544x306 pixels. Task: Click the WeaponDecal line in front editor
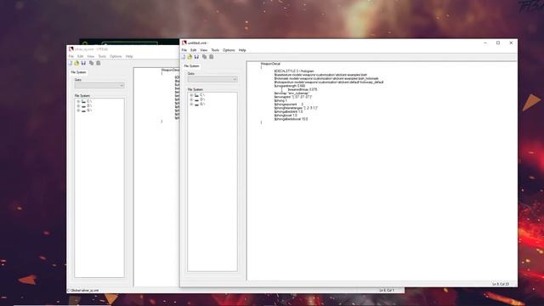[270, 64]
